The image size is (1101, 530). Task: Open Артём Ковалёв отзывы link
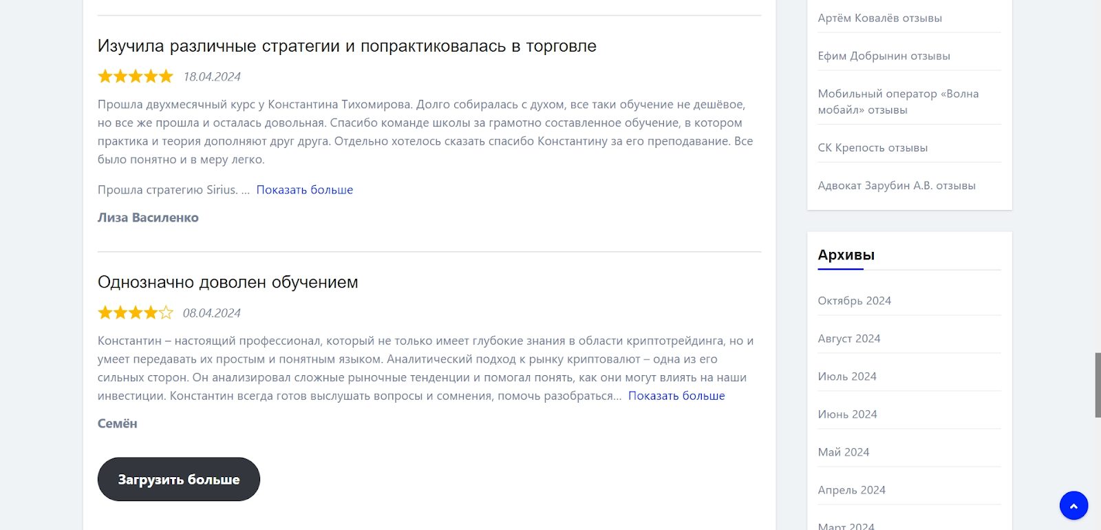pos(879,18)
